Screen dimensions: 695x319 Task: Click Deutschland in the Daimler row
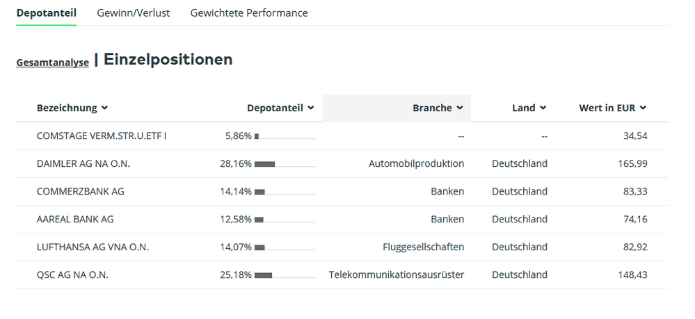pyautogui.click(x=520, y=164)
